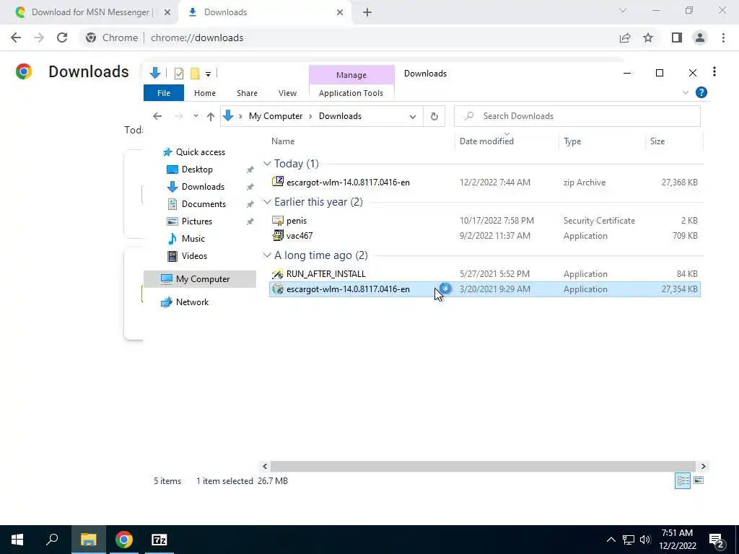Sort by Type column header

pos(572,141)
